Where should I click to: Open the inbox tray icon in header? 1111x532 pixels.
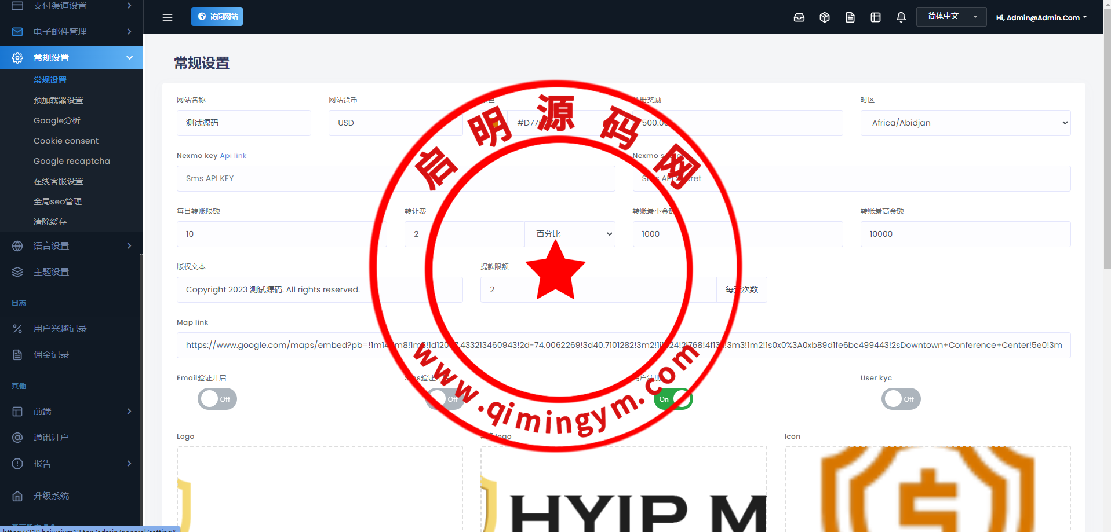[x=799, y=17]
